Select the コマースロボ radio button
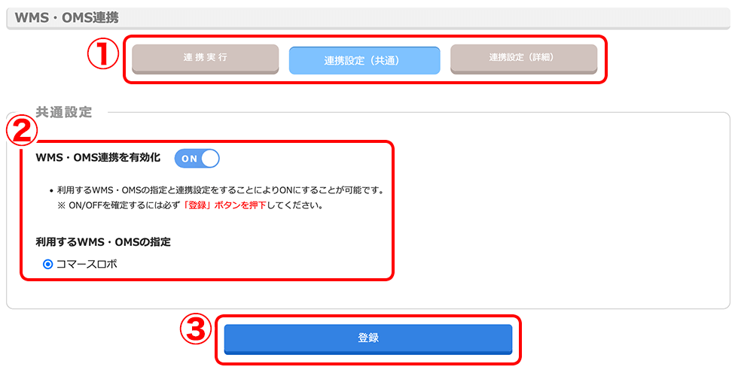738x376 pixels. (x=47, y=265)
